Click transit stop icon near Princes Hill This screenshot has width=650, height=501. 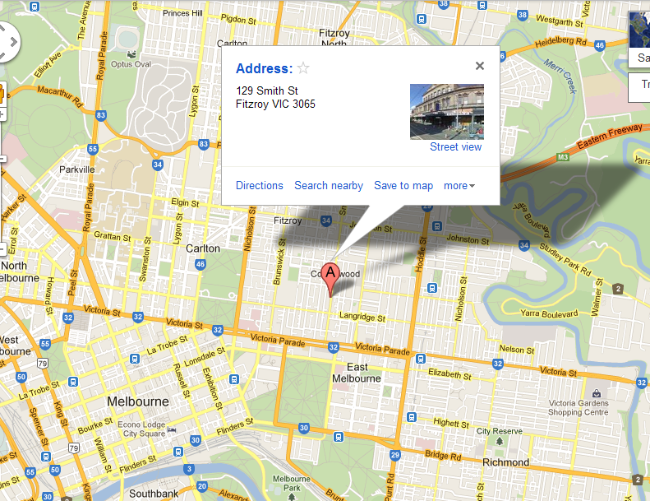click(35, 7)
